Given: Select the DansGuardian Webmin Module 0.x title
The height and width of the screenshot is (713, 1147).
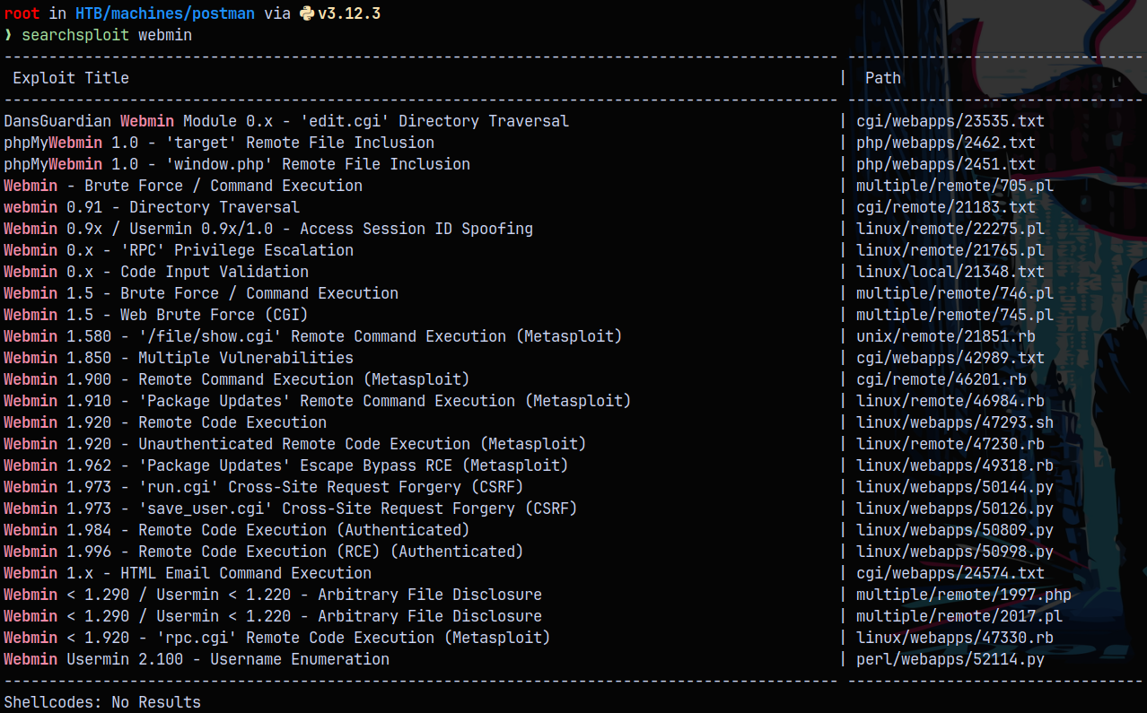Looking at the screenshot, I should coord(286,121).
